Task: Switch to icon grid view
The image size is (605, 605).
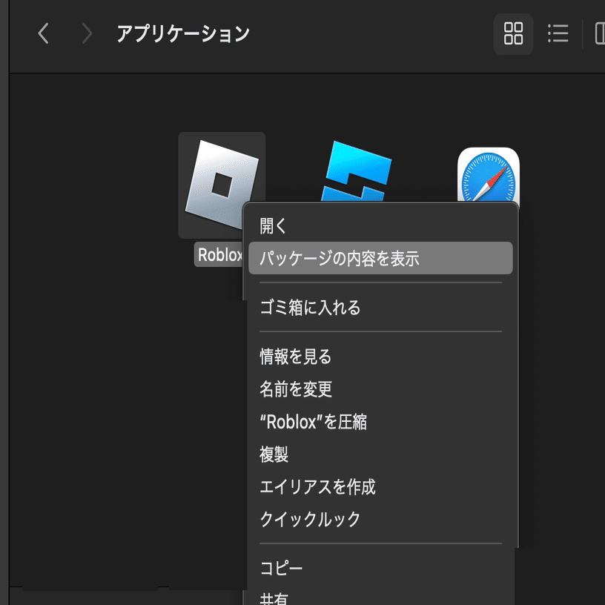Action: (513, 33)
